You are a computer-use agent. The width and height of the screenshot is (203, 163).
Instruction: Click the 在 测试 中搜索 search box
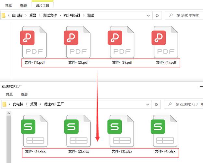pos(184,15)
